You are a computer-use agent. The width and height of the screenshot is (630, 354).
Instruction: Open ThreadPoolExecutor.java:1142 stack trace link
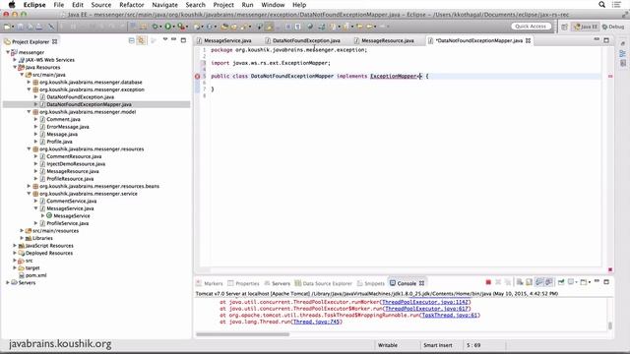[x=425, y=302]
